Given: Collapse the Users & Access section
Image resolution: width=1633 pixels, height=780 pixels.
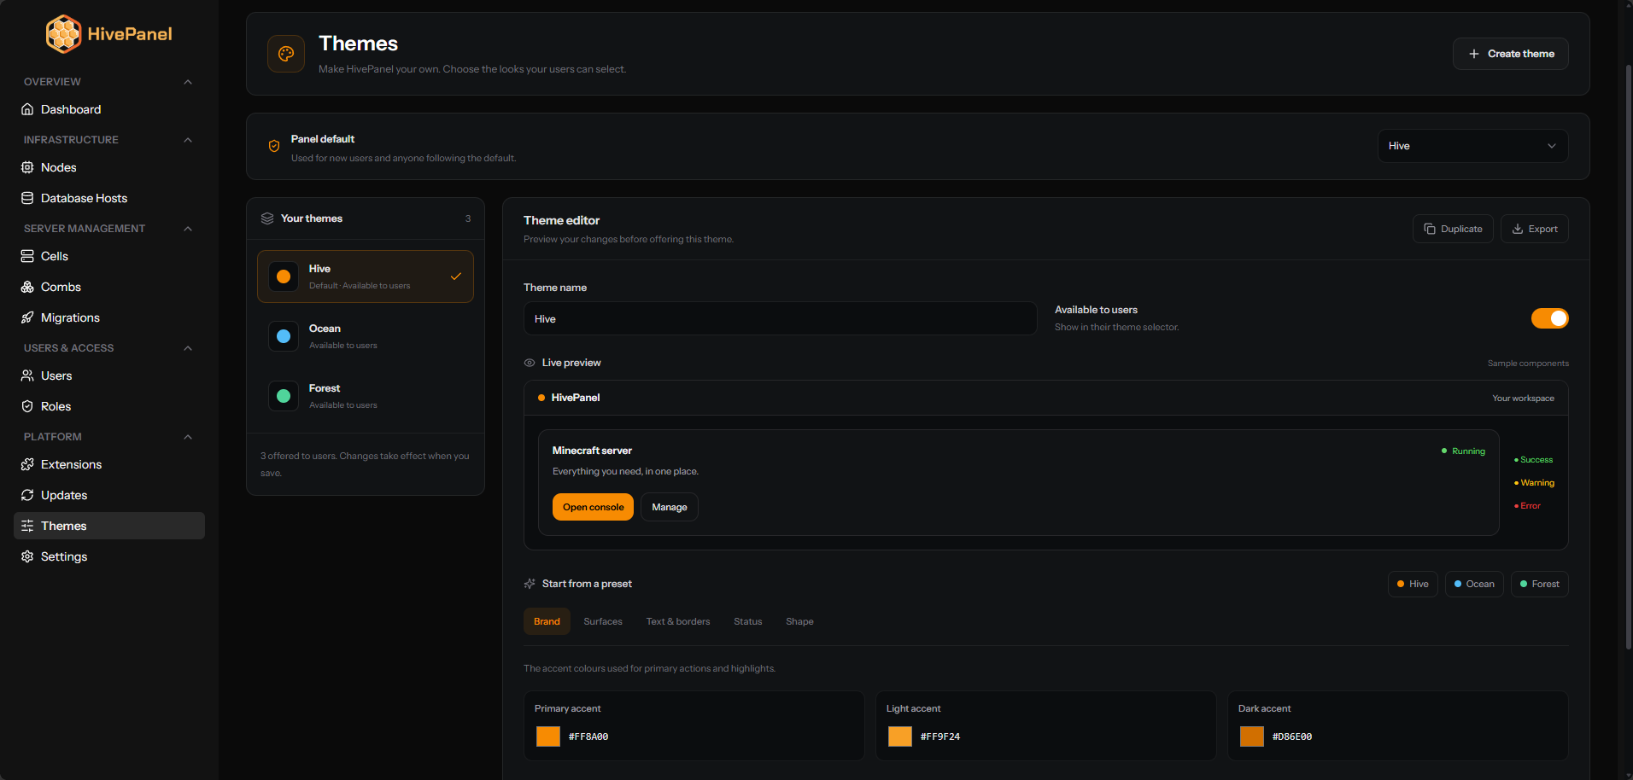Looking at the screenshot, I should tap(188, 348).
